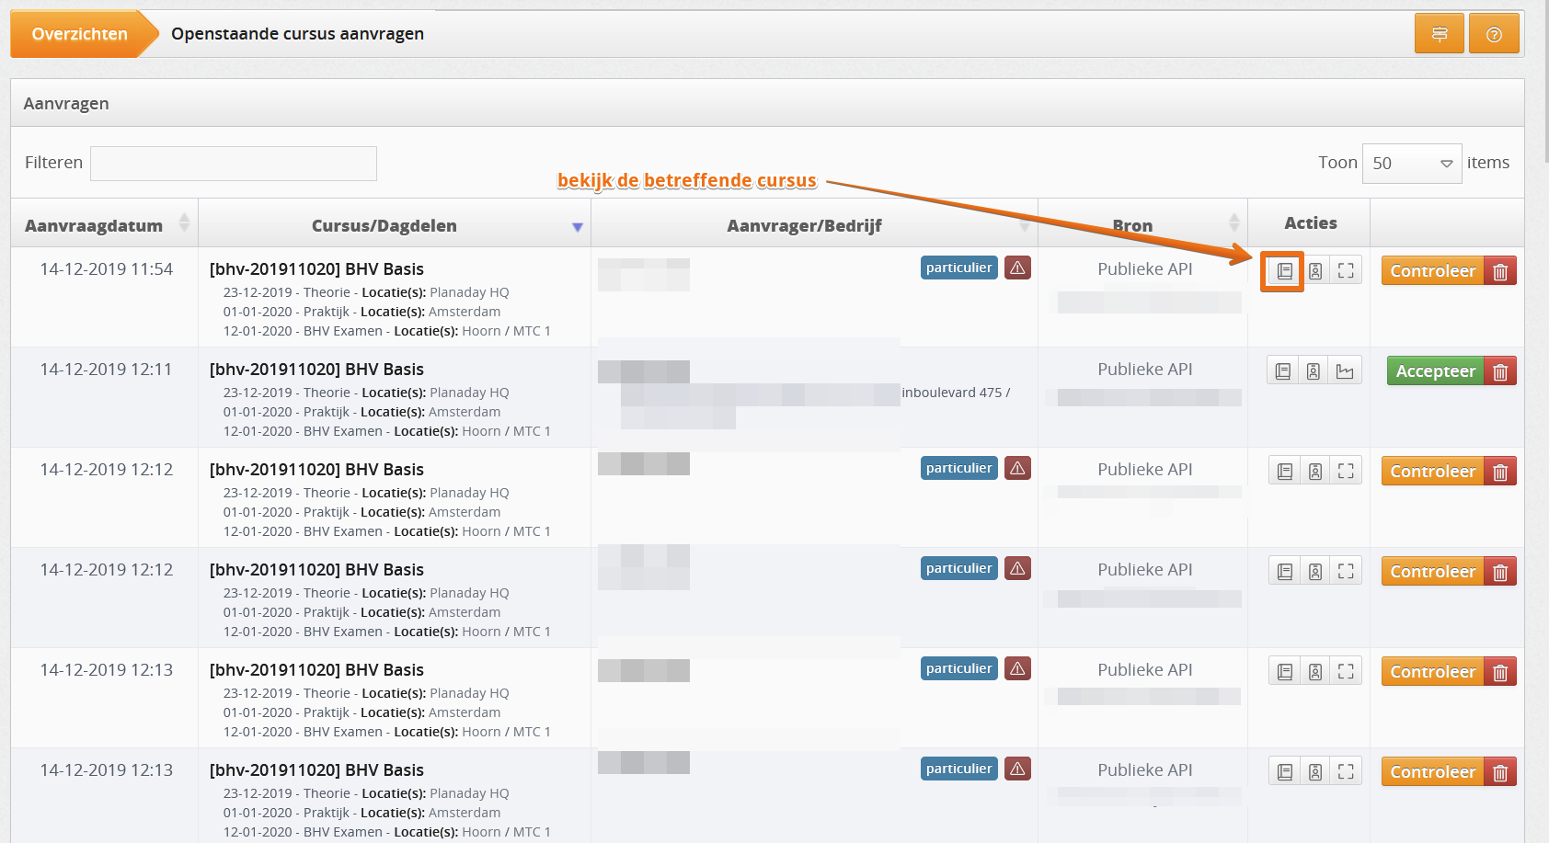Trash the first 14-12-2019 12:13 request
Screen dimensions: 1549x843
point(1500,672)
